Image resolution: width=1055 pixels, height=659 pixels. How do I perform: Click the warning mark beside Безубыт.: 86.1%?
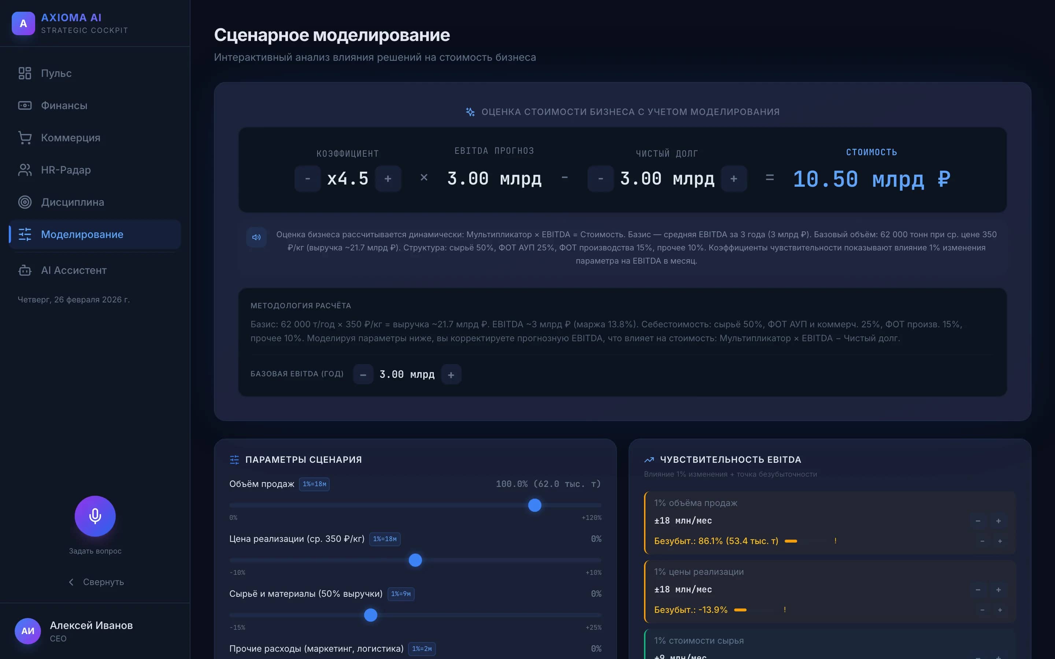pyautogui.click(x=835, y=541)
